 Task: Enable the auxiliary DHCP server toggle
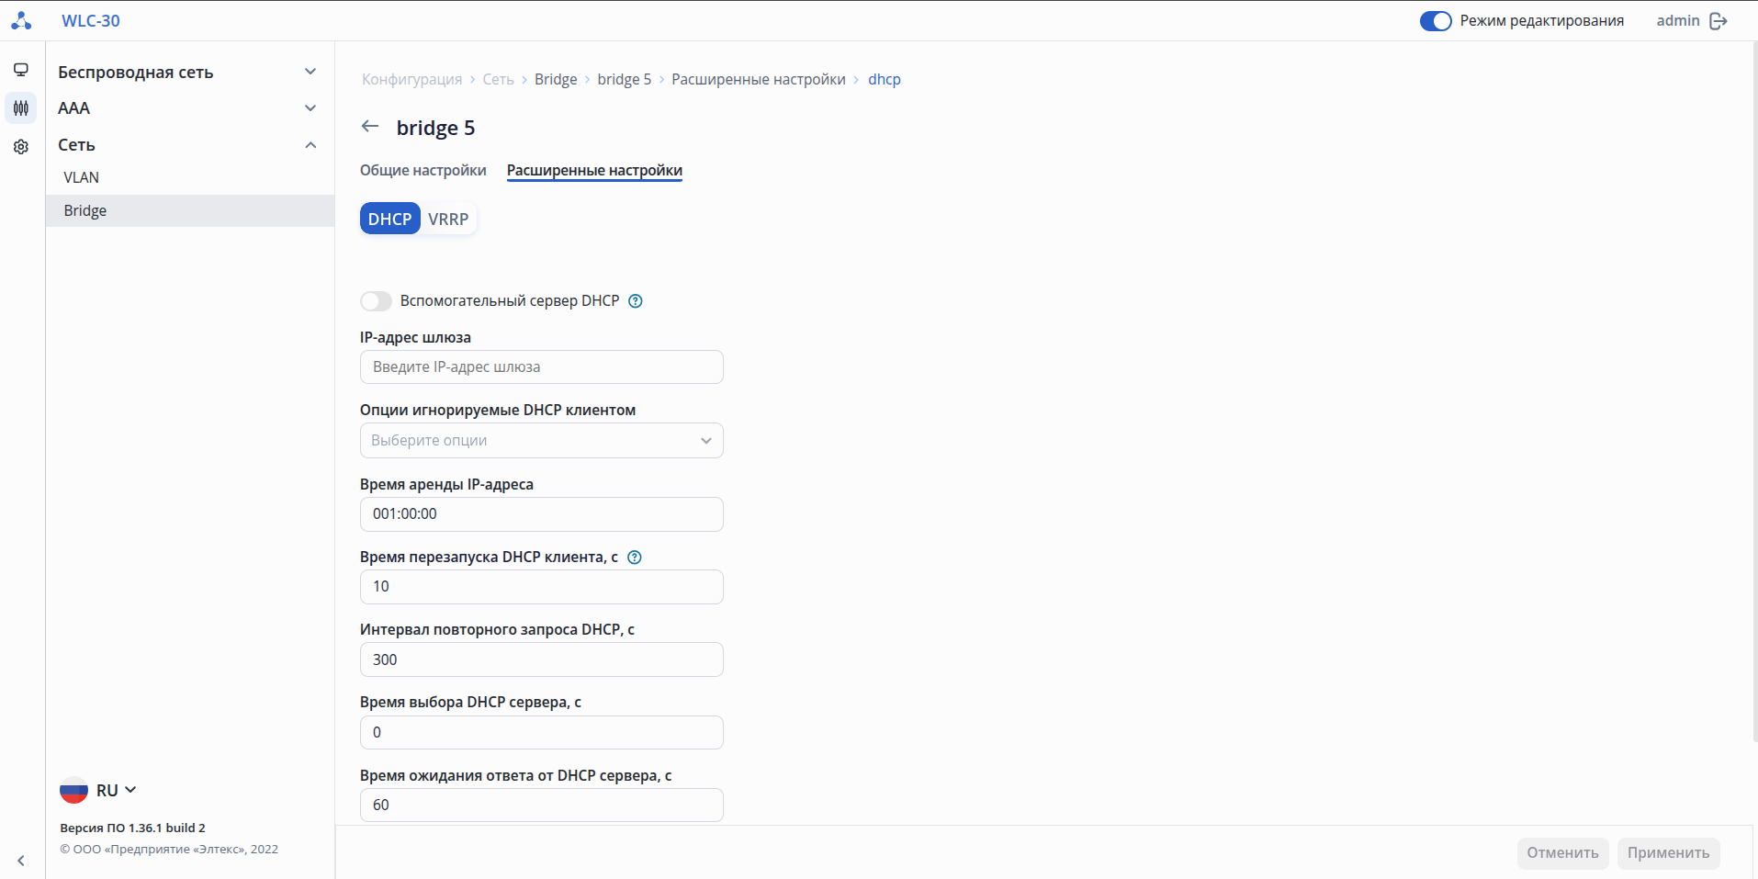tap(376, 301)
